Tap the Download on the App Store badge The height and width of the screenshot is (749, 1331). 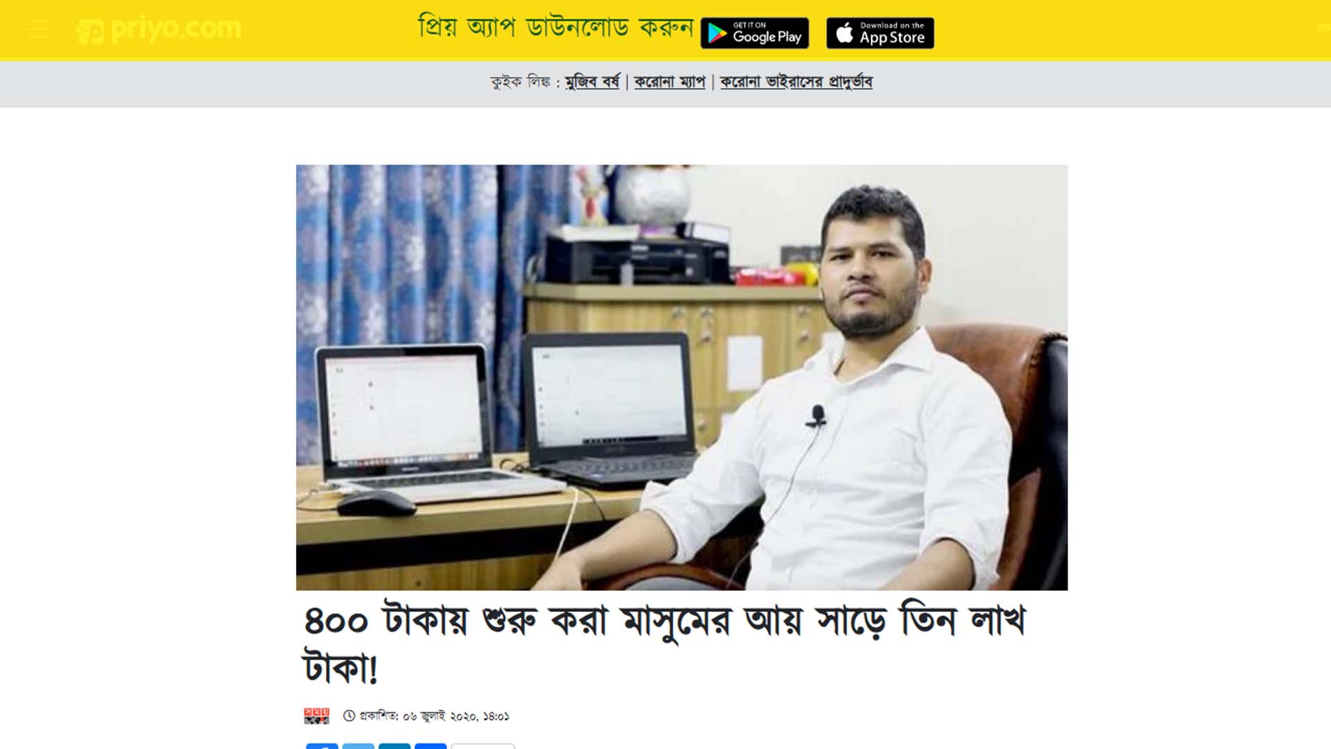(880, 33)
